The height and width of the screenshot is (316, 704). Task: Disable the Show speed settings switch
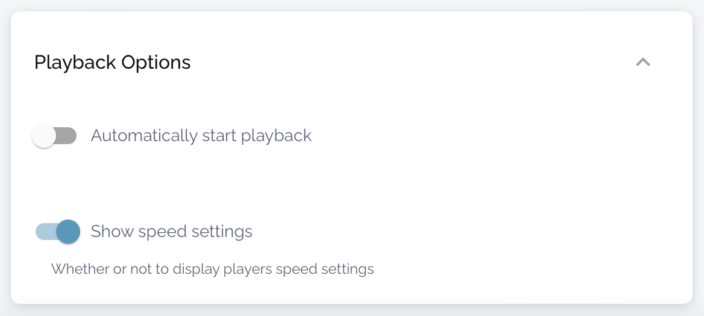coord(58,232)
